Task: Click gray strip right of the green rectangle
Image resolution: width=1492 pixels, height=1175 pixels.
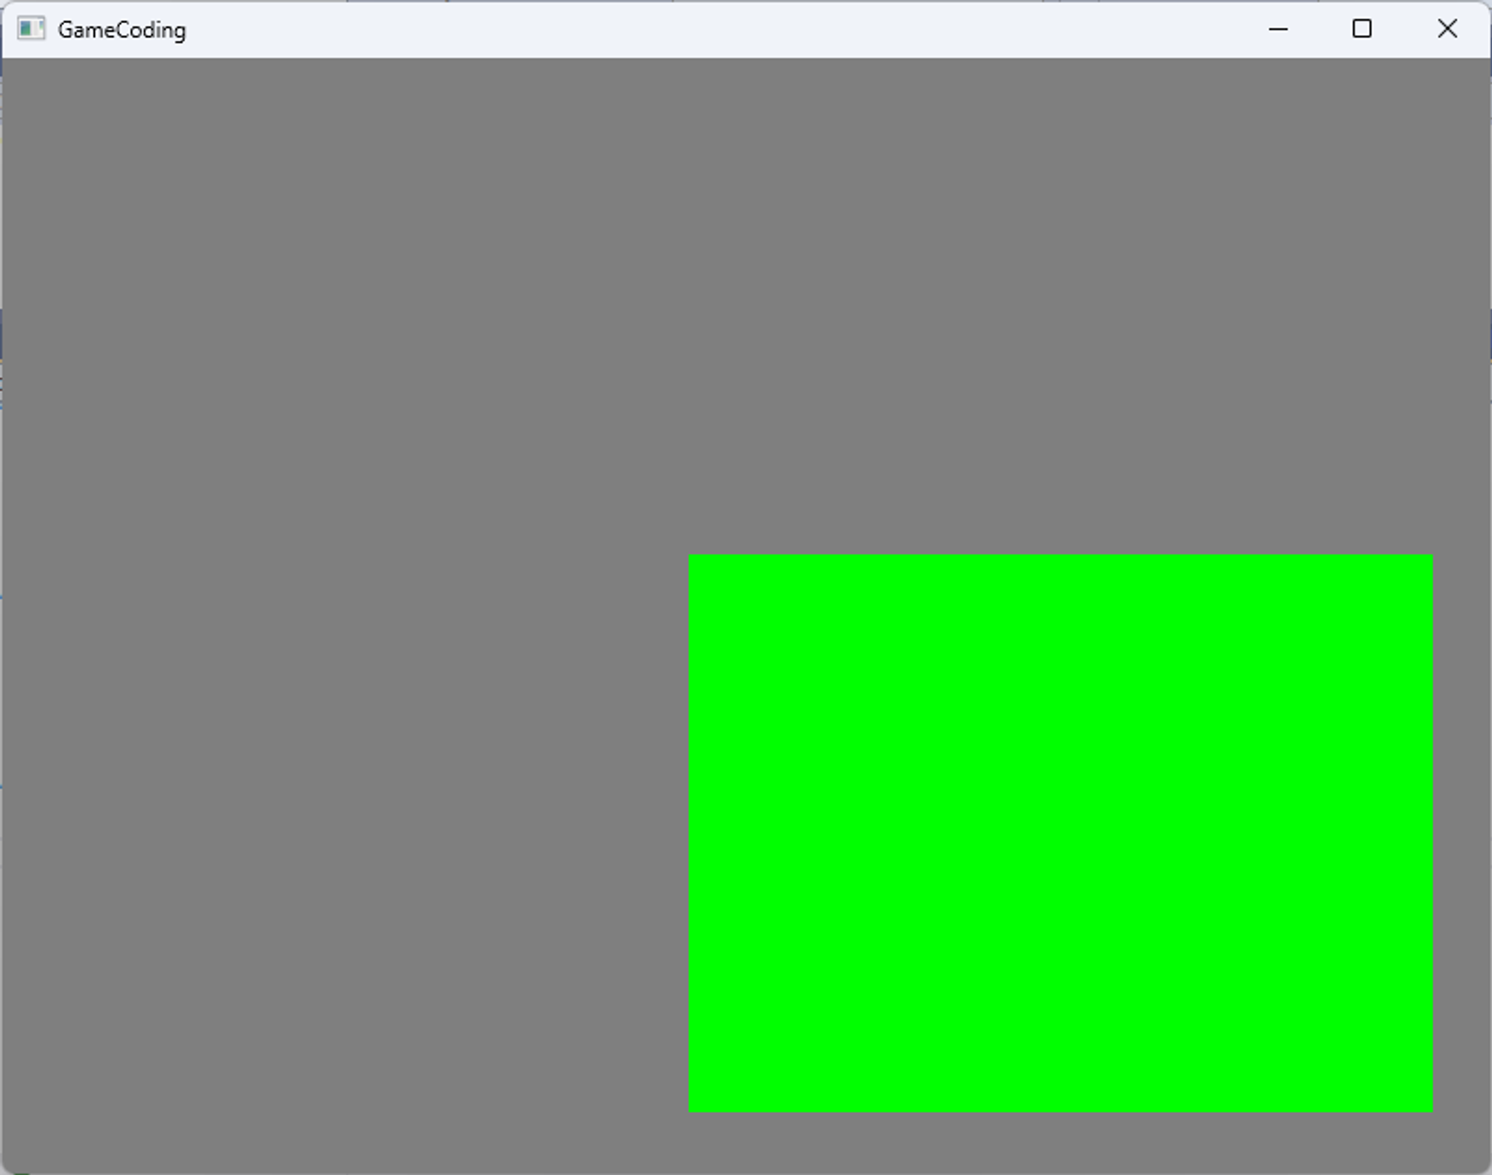Action: click(1460, 833)
